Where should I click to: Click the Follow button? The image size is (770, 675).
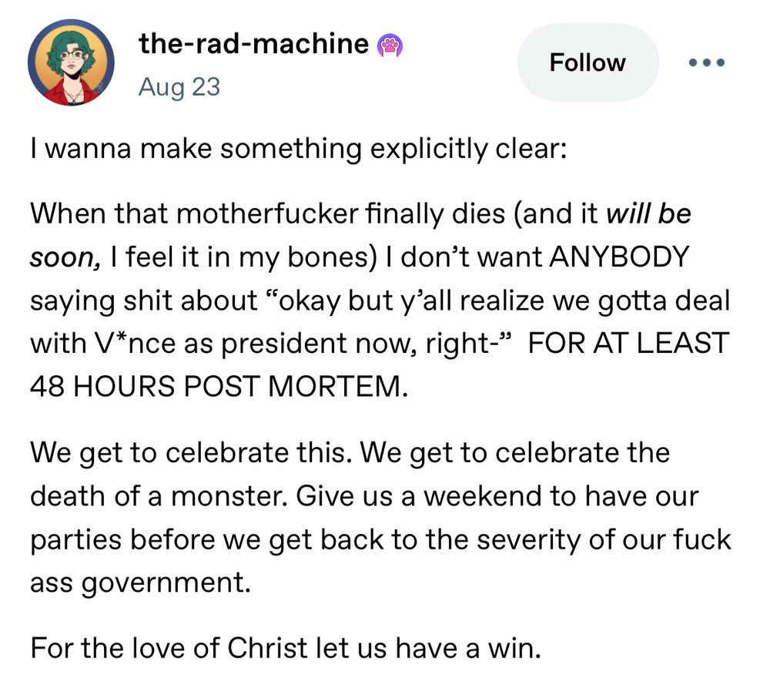pos(588,63)
